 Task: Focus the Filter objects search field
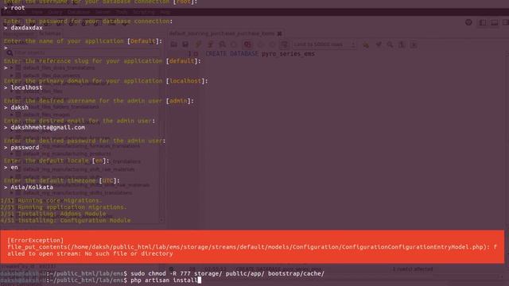[84, 52]
